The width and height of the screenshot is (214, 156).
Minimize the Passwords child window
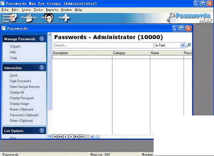tap(175, 29)
